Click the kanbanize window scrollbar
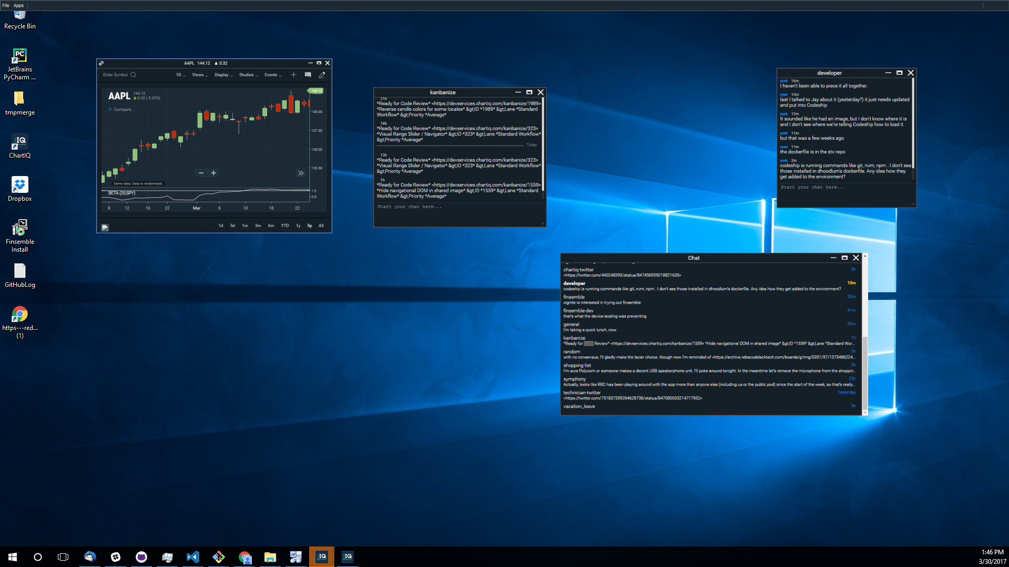Screen dimensions: 1009x567 tap(543, 145)
